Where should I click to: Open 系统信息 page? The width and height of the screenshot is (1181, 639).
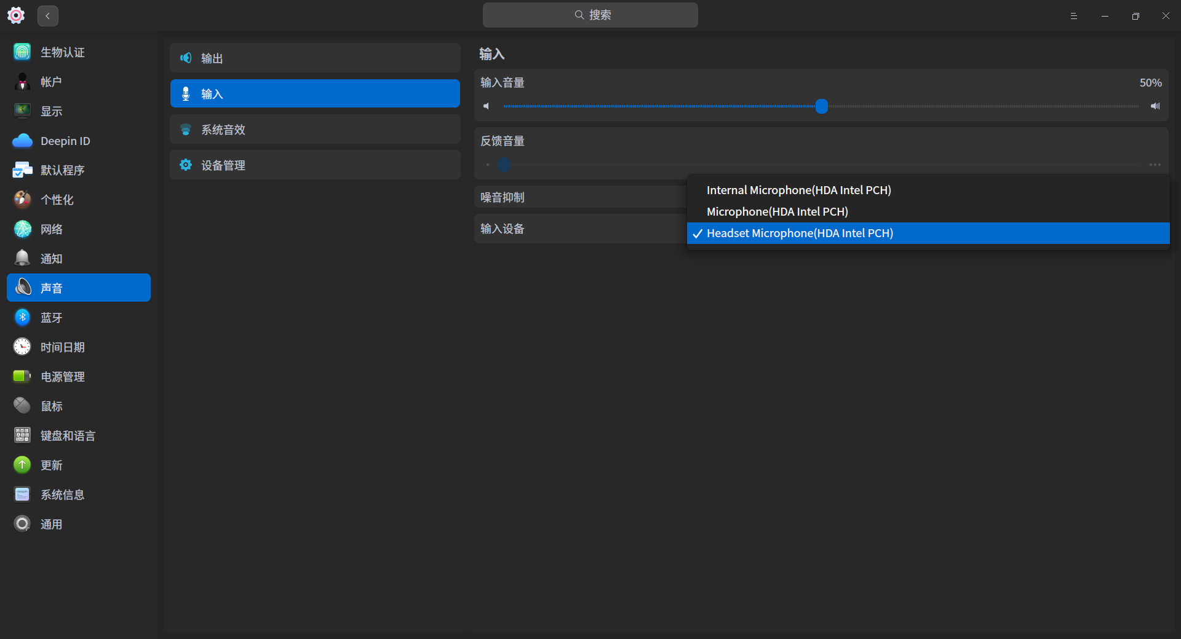pos(79,495)
